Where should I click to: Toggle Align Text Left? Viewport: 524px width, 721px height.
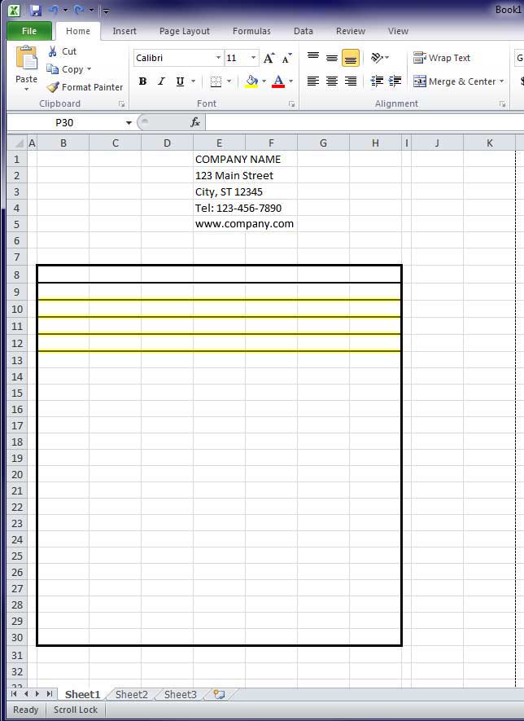pos(313,81)
